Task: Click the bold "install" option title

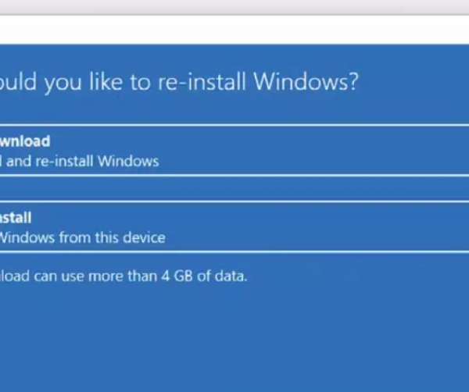Action: pyautogui.click(x=16, y=217)
